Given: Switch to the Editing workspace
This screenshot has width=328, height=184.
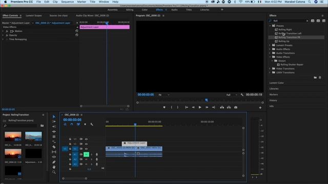Looking at the screenshot, I should click(130, 10).
